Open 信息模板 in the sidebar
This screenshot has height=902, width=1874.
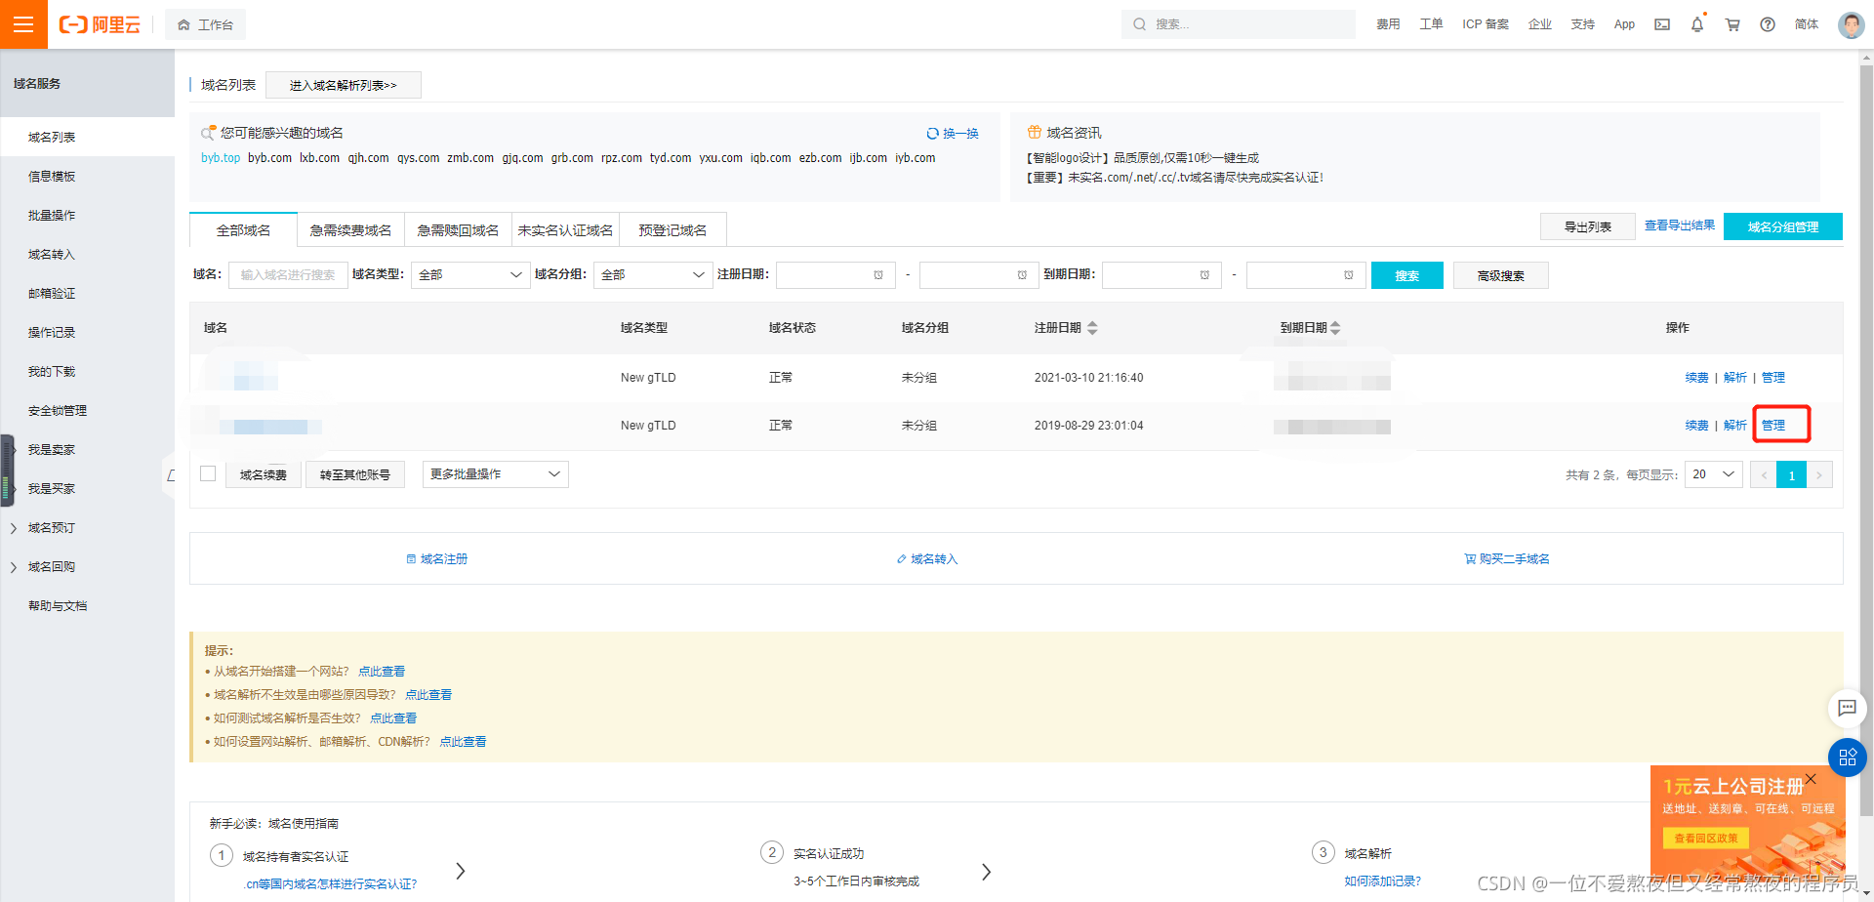[x=52, y=177]
